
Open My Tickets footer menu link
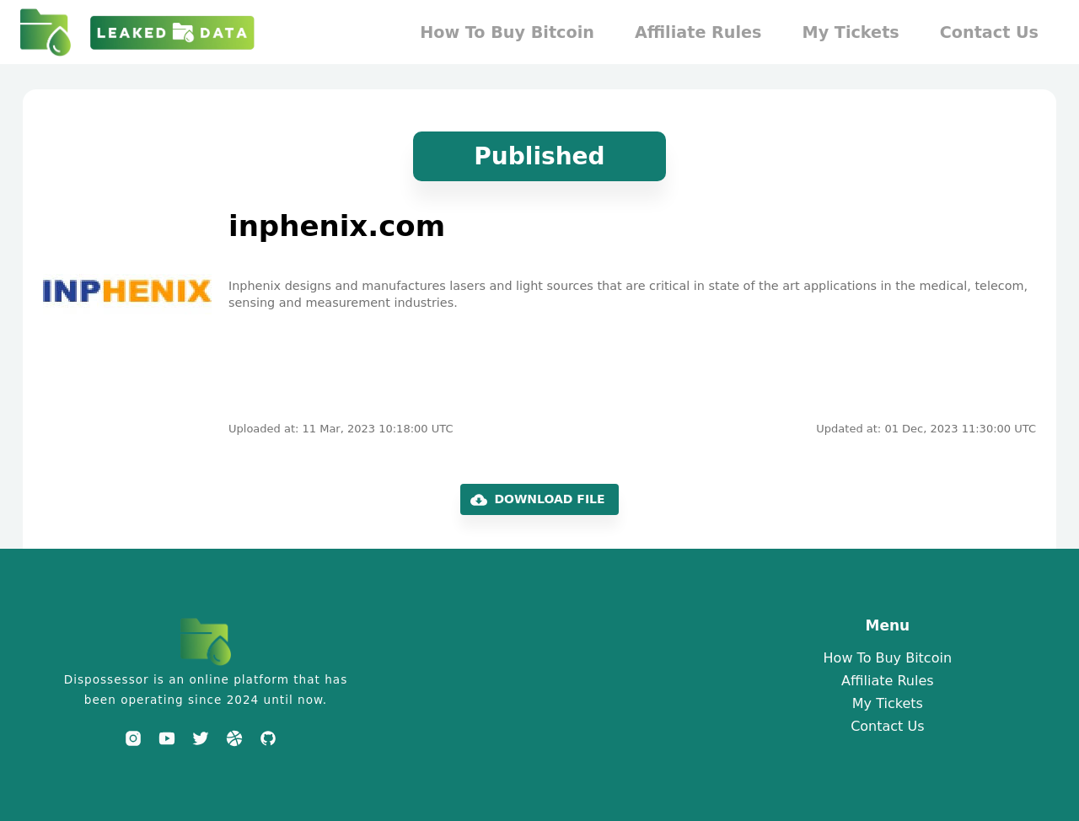[x=888, y=704]
